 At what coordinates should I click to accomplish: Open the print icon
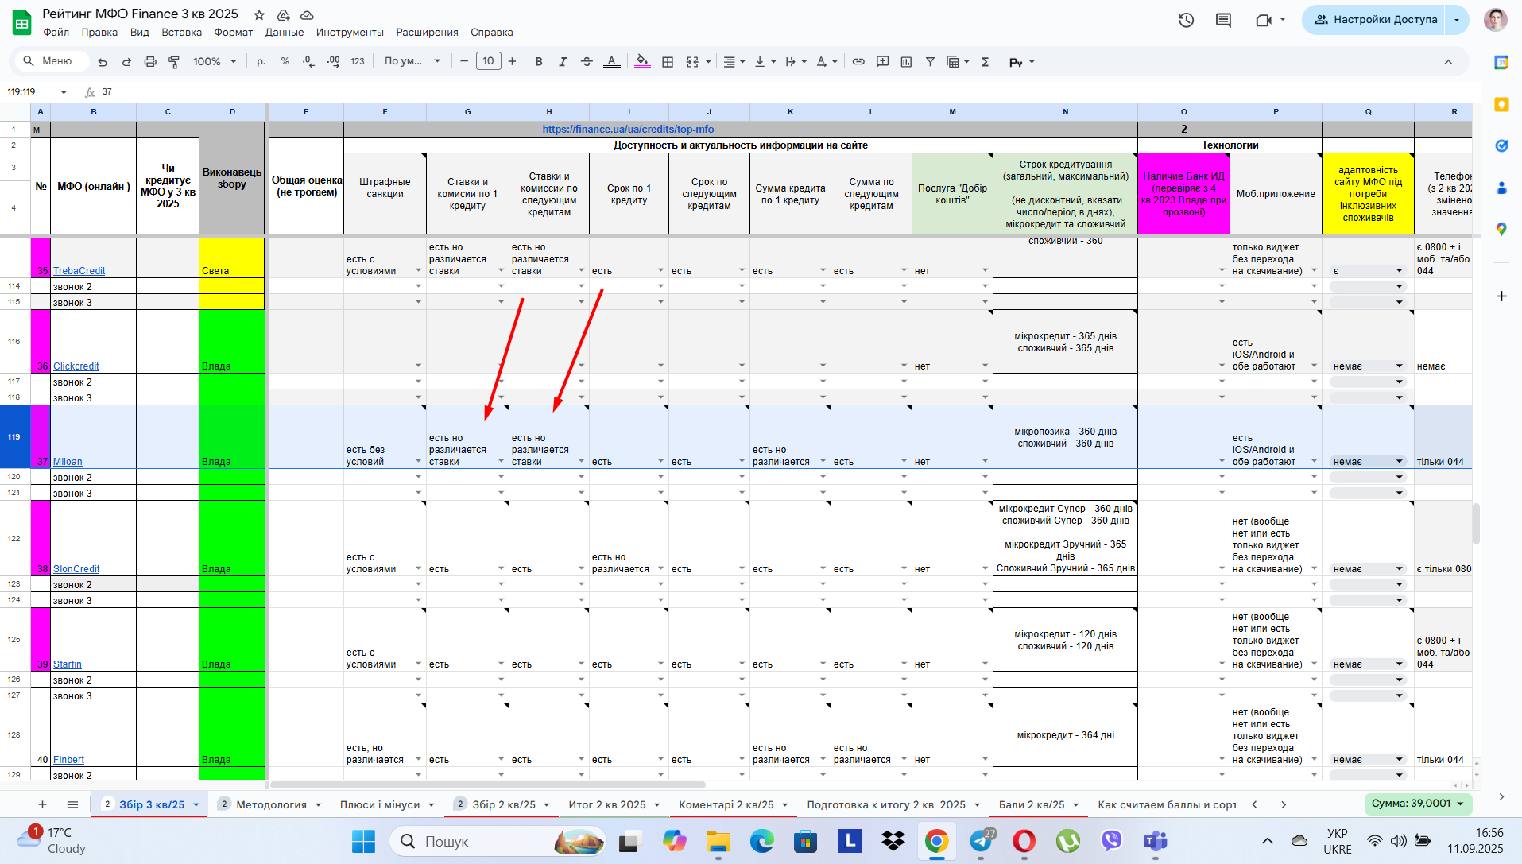click(x=150, y=61)
